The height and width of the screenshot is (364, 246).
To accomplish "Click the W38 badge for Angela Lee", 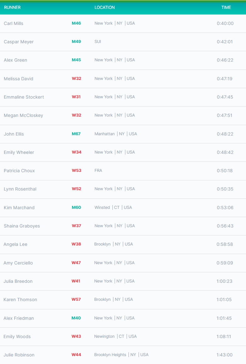I will 76,244.
